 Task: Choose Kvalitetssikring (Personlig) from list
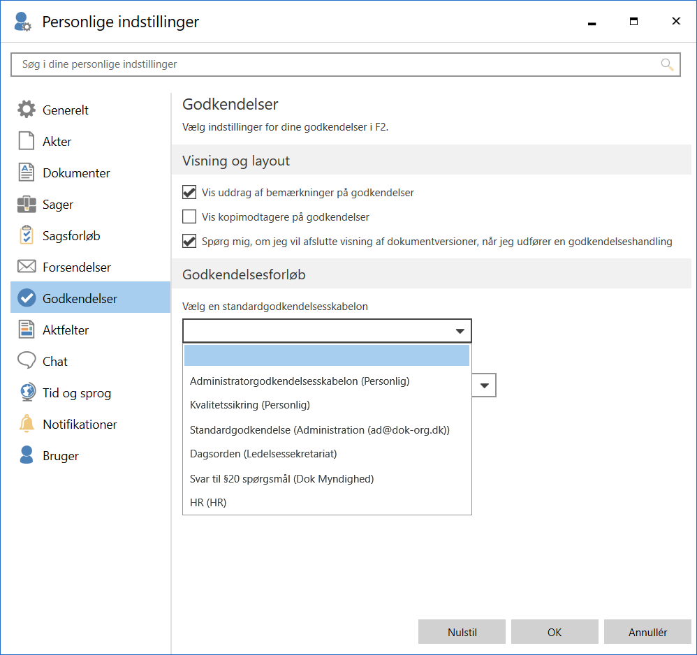click(x=250, y=405)
